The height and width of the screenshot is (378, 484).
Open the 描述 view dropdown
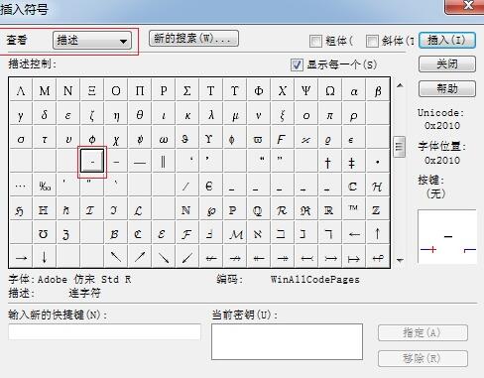tap(92, 41)
